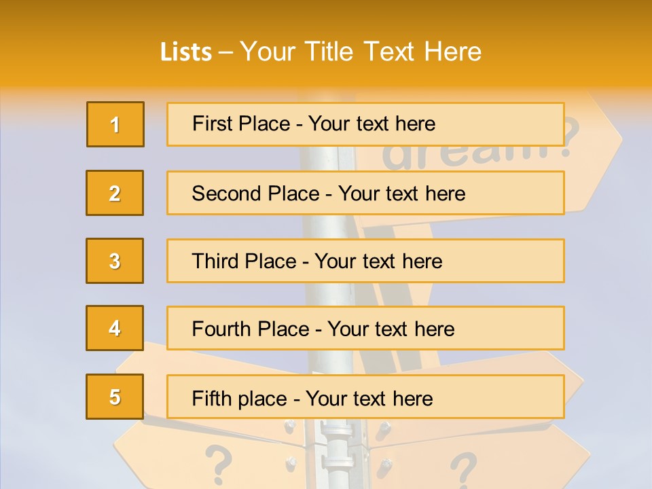Viewport: 652px width, 489px height.
Task: Click the number 3 box
Action: [x=115, y=261]
